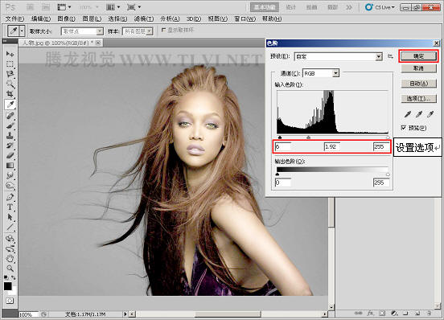Select the Gradient tool
The image size is (444, 320).
point(10,166)
